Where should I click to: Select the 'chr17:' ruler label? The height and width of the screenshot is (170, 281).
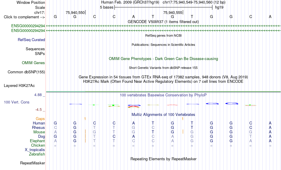tap(40, 12)
